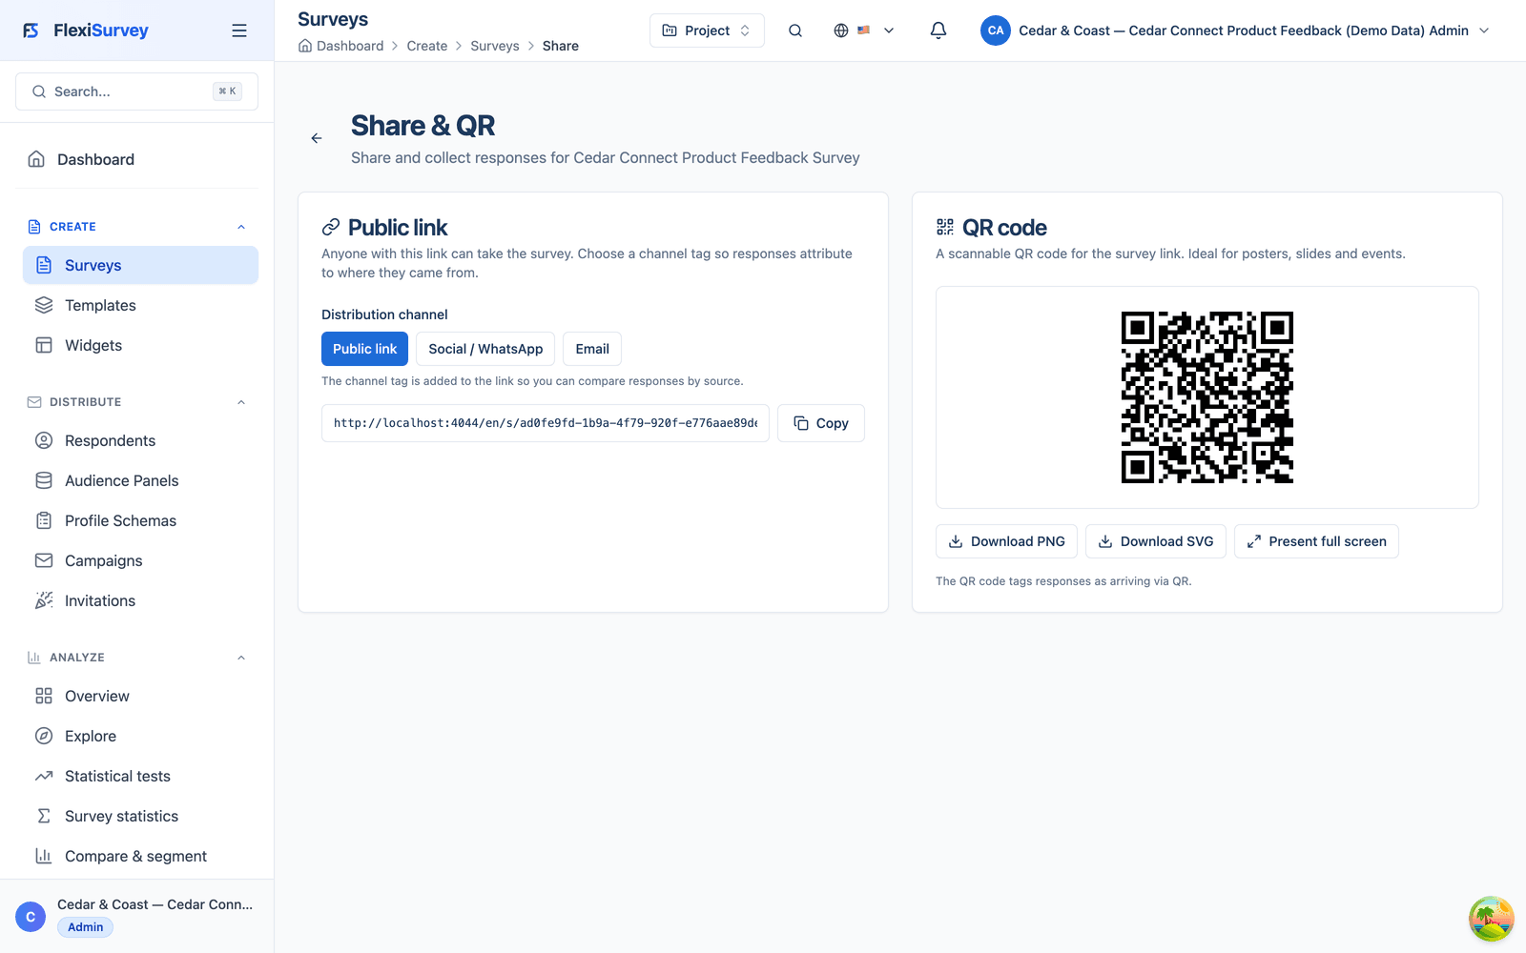The width and height of the screenshot is (1526, 953).
Task: Click the breadcrumb home icon
Action: [x=305, y=46]
